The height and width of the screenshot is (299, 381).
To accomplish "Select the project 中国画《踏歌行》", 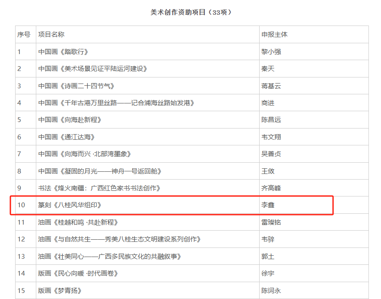I will pos(63,51).
